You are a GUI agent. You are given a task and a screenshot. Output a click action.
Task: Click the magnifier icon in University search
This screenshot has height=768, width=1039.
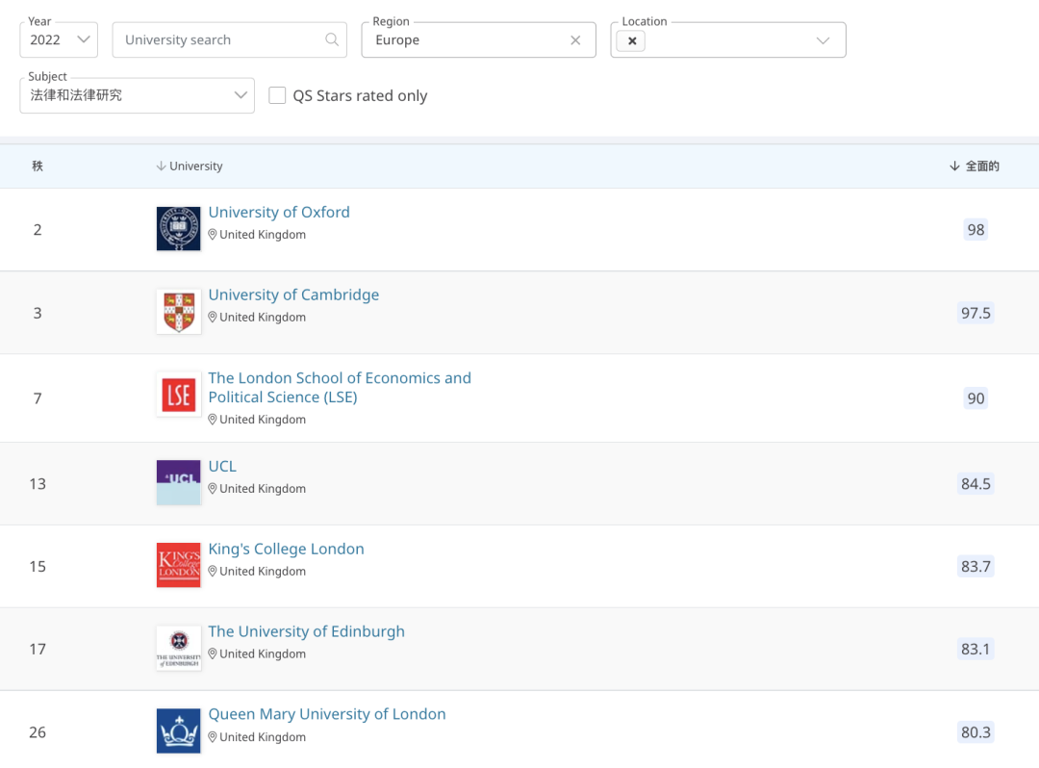[332, 39]
